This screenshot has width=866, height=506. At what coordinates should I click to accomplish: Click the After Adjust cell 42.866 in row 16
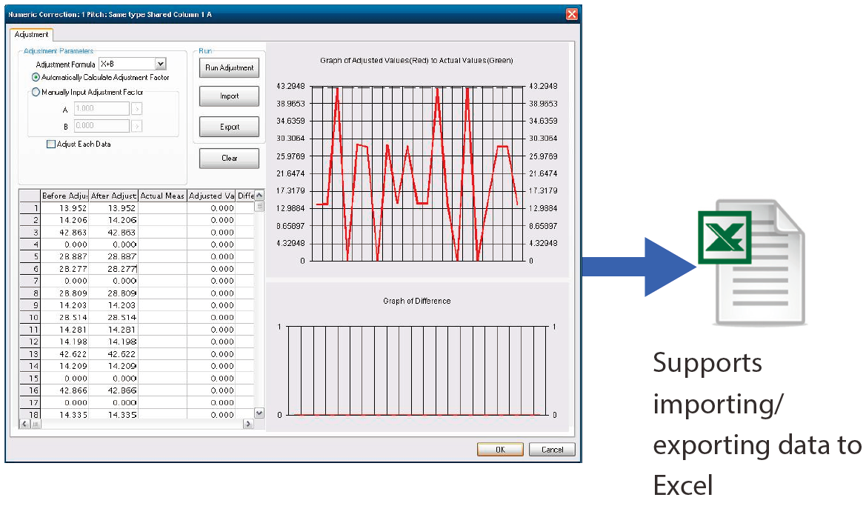click(x=113, y=390)
